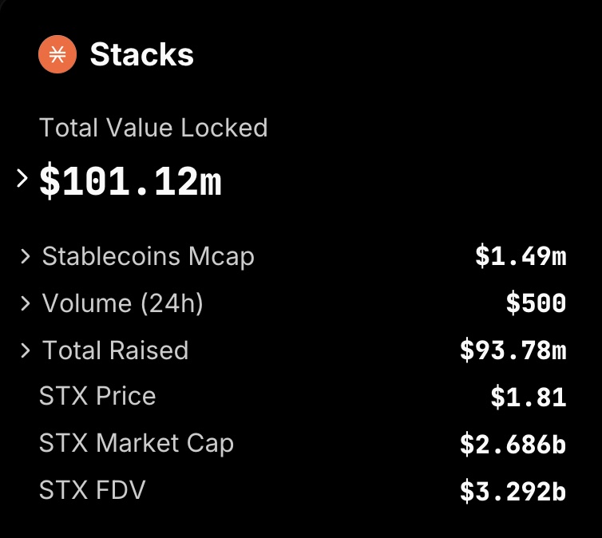Click the Total Raised label
The width and height of the screenshot is (602, 538).
[x=116, y=350]
